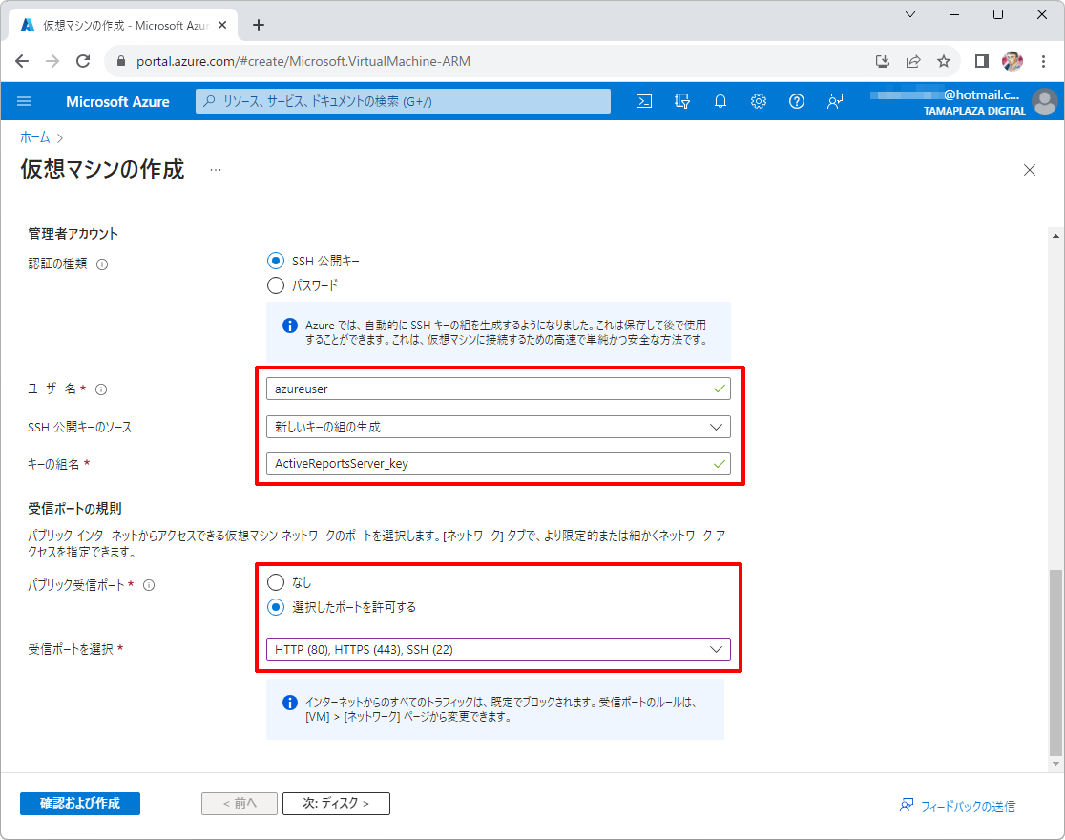Viewport: 1065px width, 840px height.
Task: Open the 受信ポートを選択 dropdown
Action: point(498,650)
